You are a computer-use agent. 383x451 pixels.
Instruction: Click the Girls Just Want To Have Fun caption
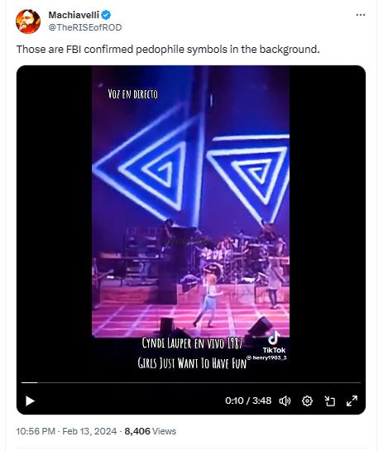click(x=192, y=363)
